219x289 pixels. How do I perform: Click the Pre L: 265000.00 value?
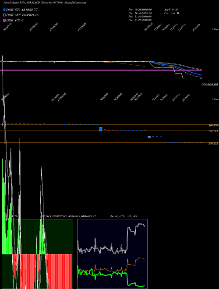[140, 17]
